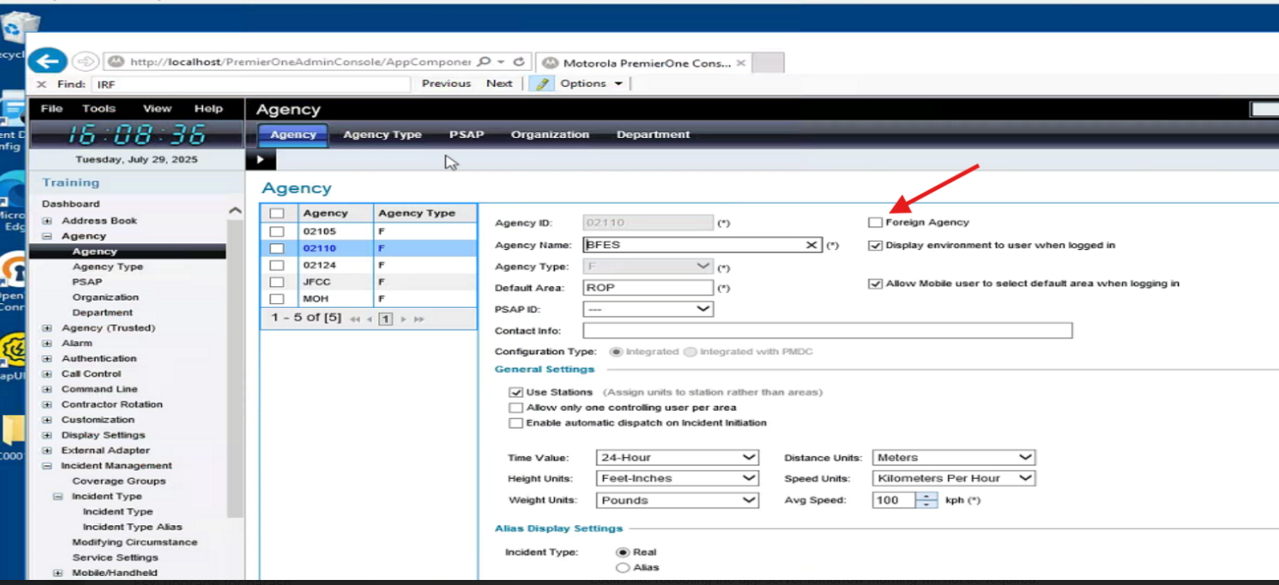
Task: Open the OpenConnect desktop shortcut
Action: pyautogui.click(x=12, y=282)
